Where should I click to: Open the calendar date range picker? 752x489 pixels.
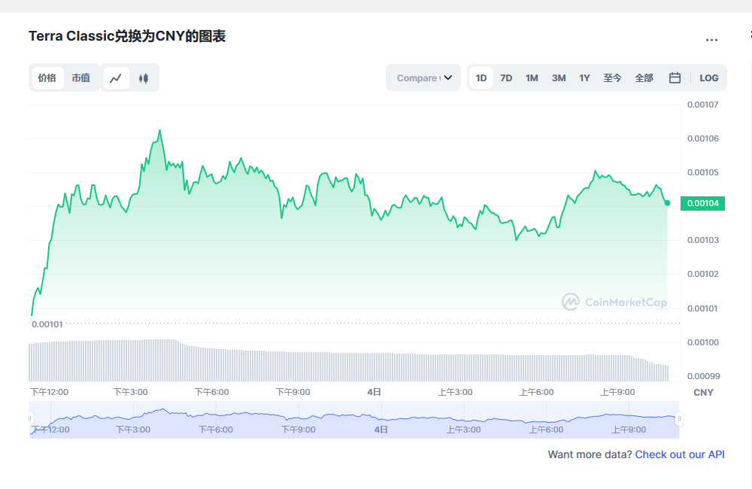[x=675, y=77]
